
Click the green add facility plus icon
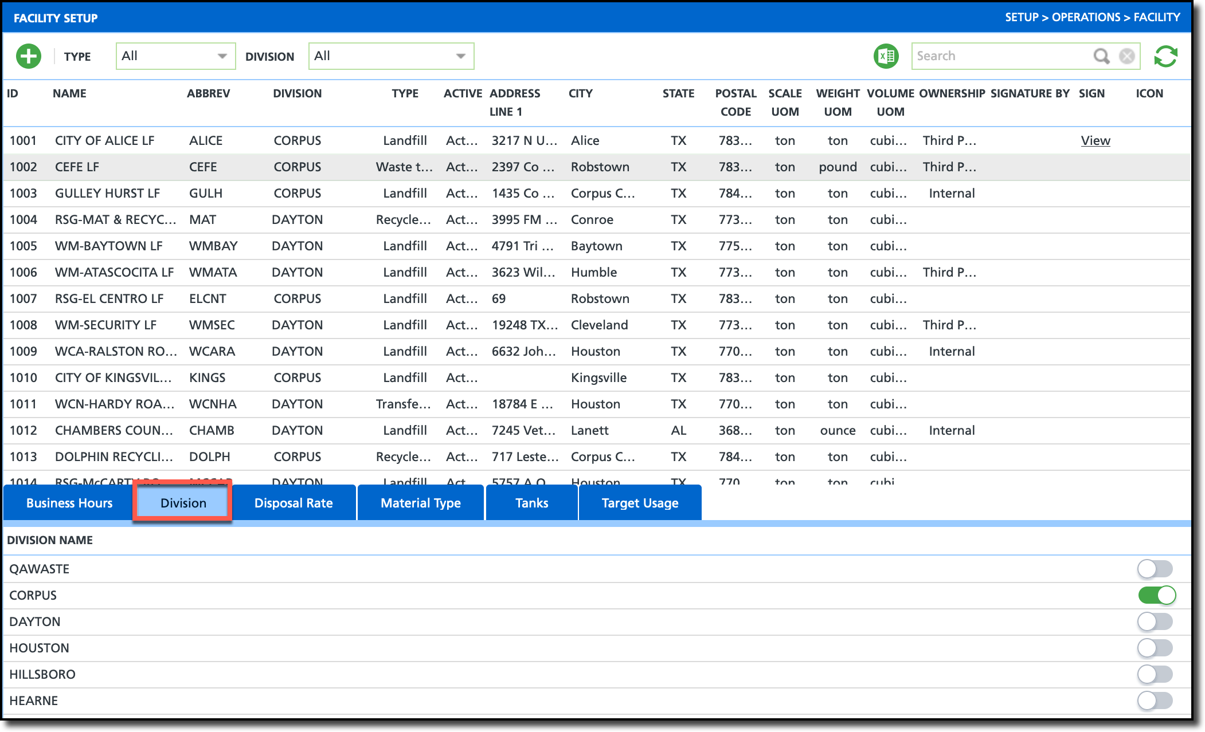coord(29,56)
